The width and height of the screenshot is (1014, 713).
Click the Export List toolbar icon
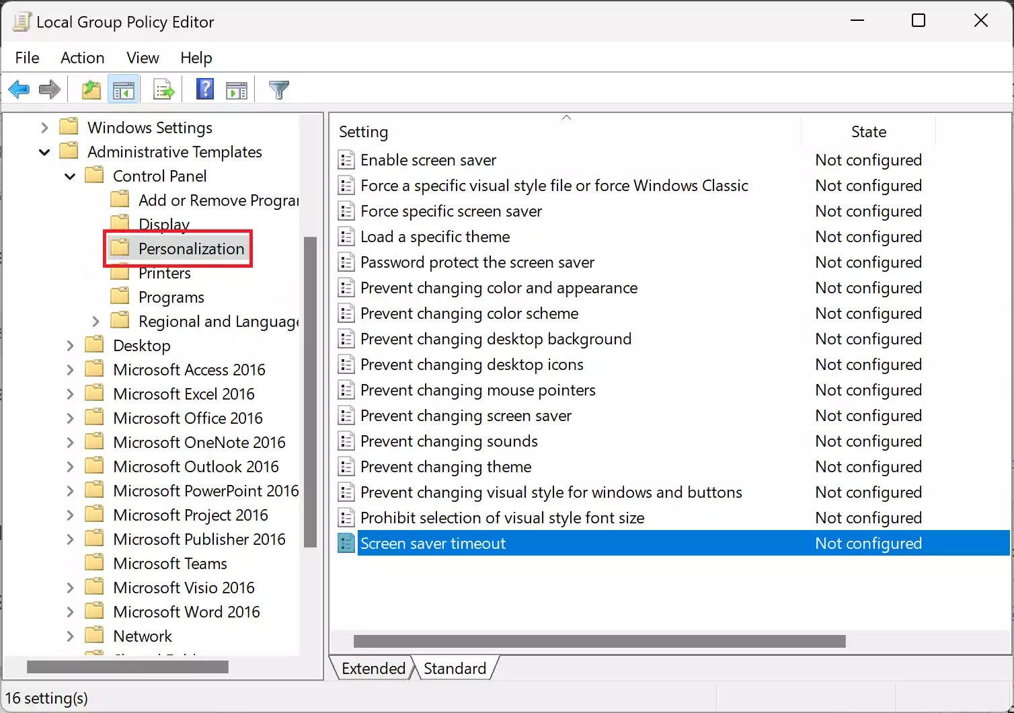163,89
